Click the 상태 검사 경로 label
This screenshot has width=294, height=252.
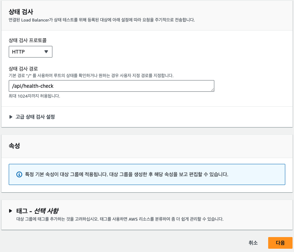pyautogui.click(x=23, y=69)
